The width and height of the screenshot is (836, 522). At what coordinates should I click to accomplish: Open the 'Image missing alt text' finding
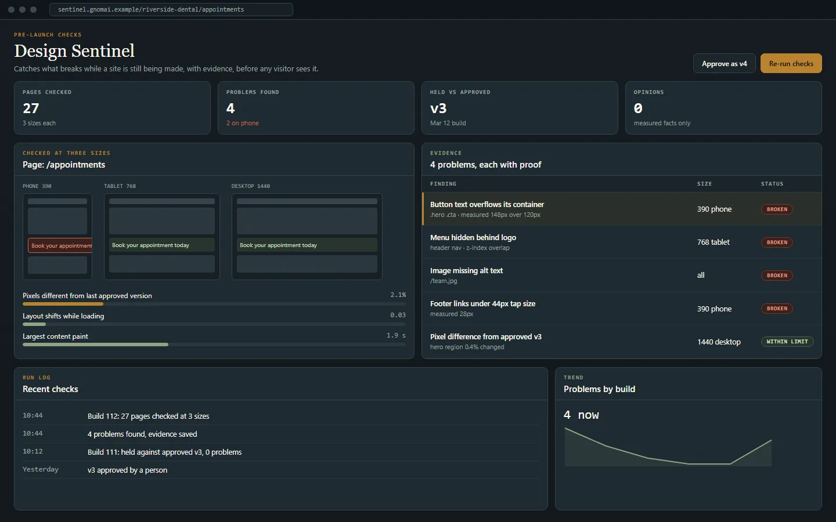(622, 275)
